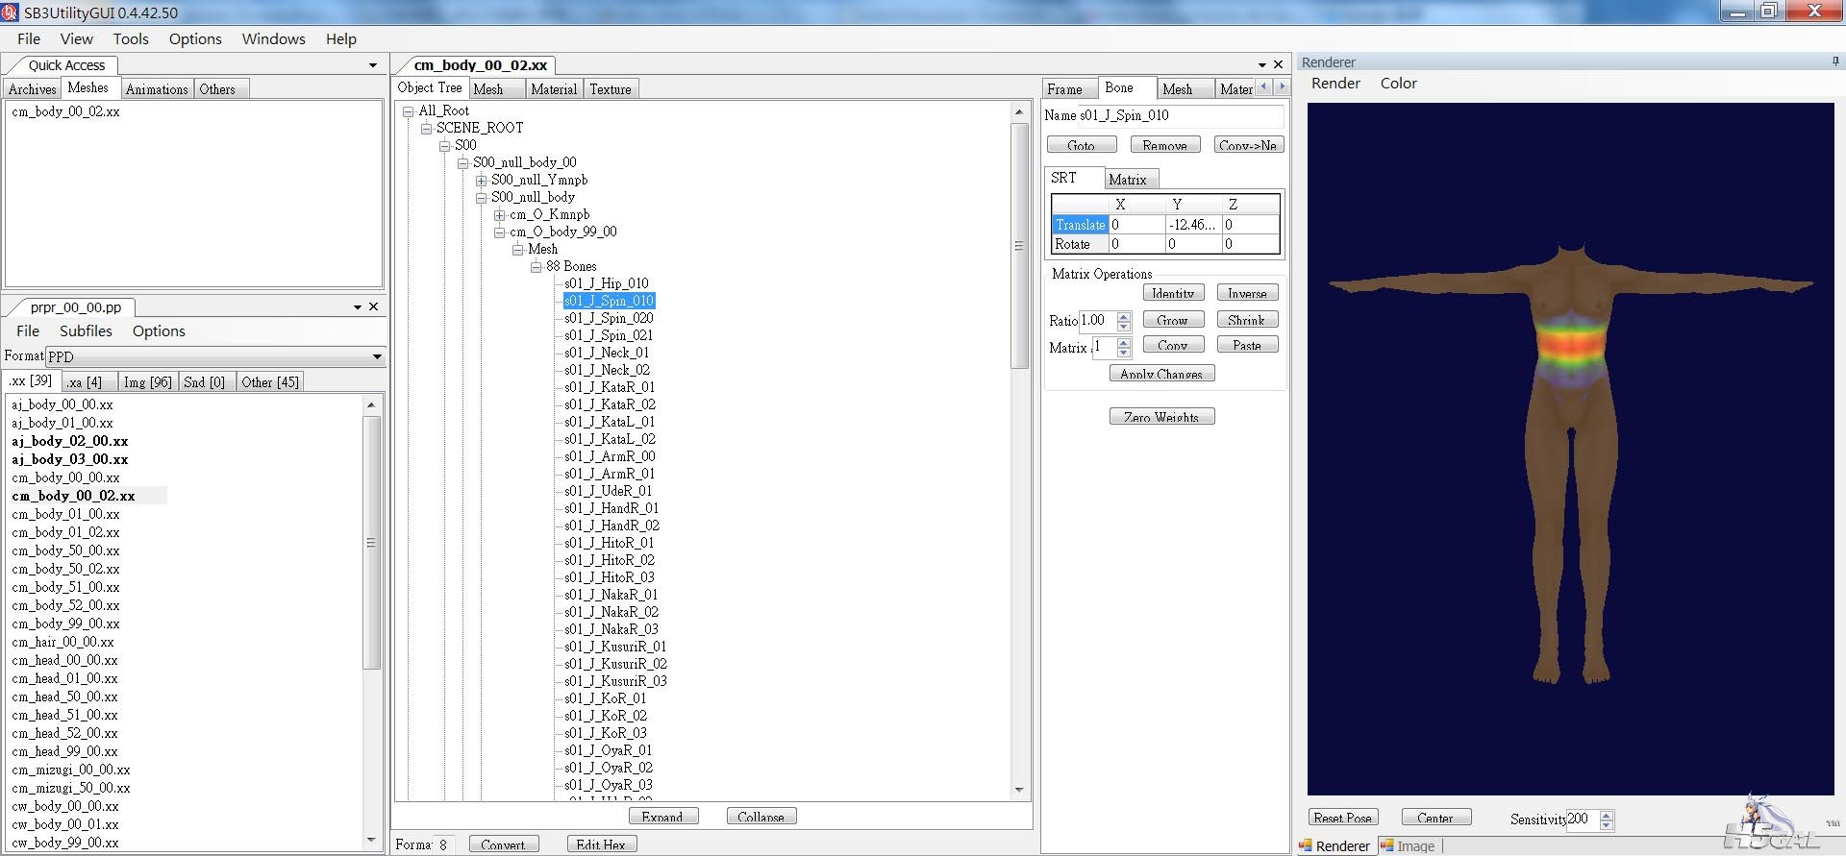Click the Collapse button below the tree
Image resolution: width=1846 pixels, height=856 pixels.
761,817
